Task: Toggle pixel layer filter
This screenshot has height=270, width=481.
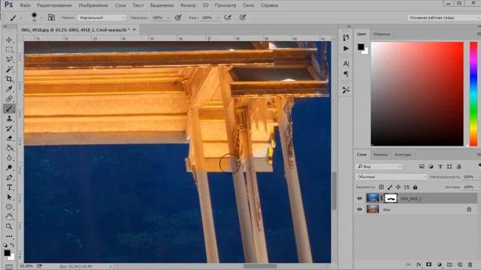Action: pyautogui.click(x=422, y=166)
